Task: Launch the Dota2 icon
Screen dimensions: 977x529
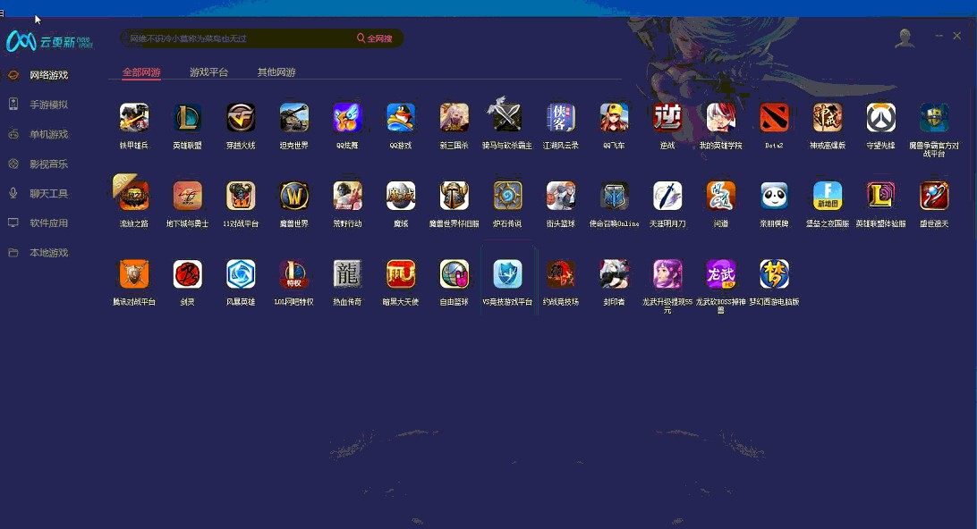Action: pos(774,118)
